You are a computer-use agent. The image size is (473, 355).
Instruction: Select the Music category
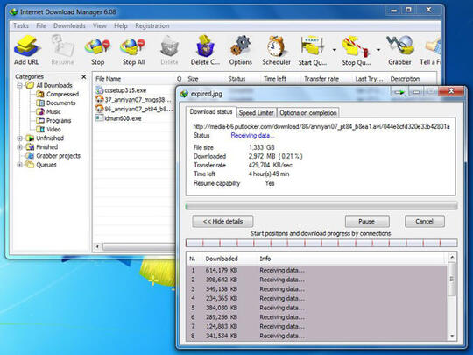point(48,111)
